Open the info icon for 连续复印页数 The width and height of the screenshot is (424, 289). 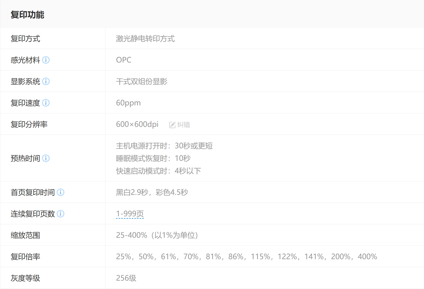[60, 214]
